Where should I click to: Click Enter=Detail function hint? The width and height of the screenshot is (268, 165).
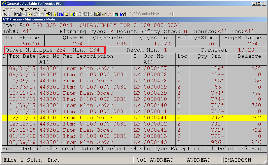pyautogui.click(x=22, y=148)
